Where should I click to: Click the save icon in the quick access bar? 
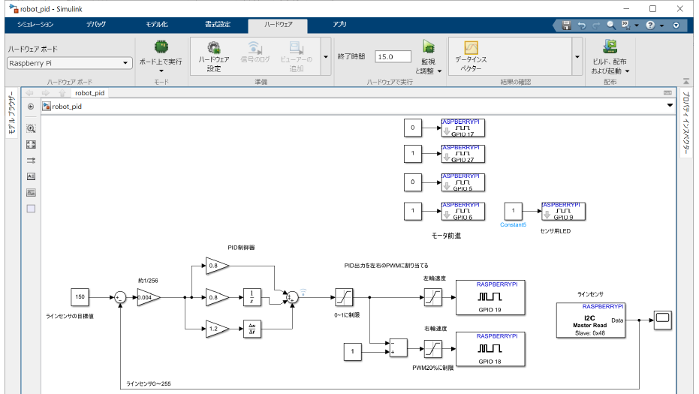click(x=566, y=25)
